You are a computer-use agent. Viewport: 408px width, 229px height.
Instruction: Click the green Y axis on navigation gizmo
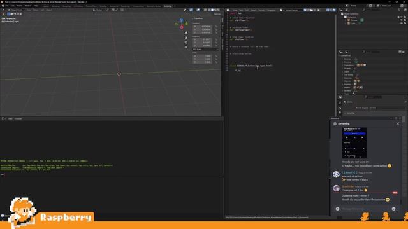(x=186, y=24)
